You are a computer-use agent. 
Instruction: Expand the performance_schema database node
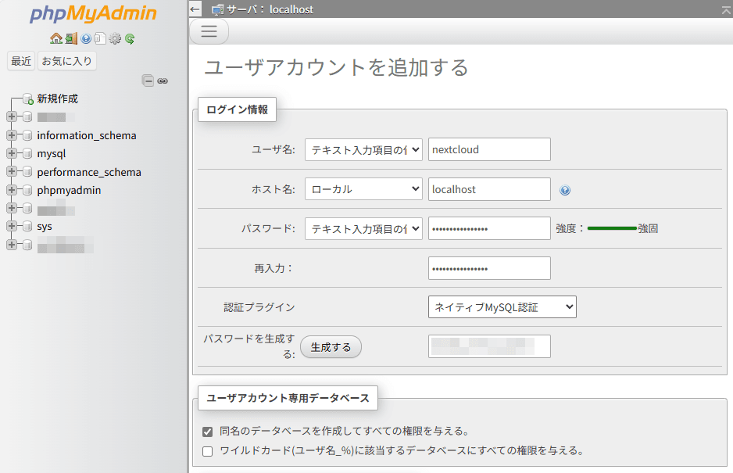(x=12, y=172)
